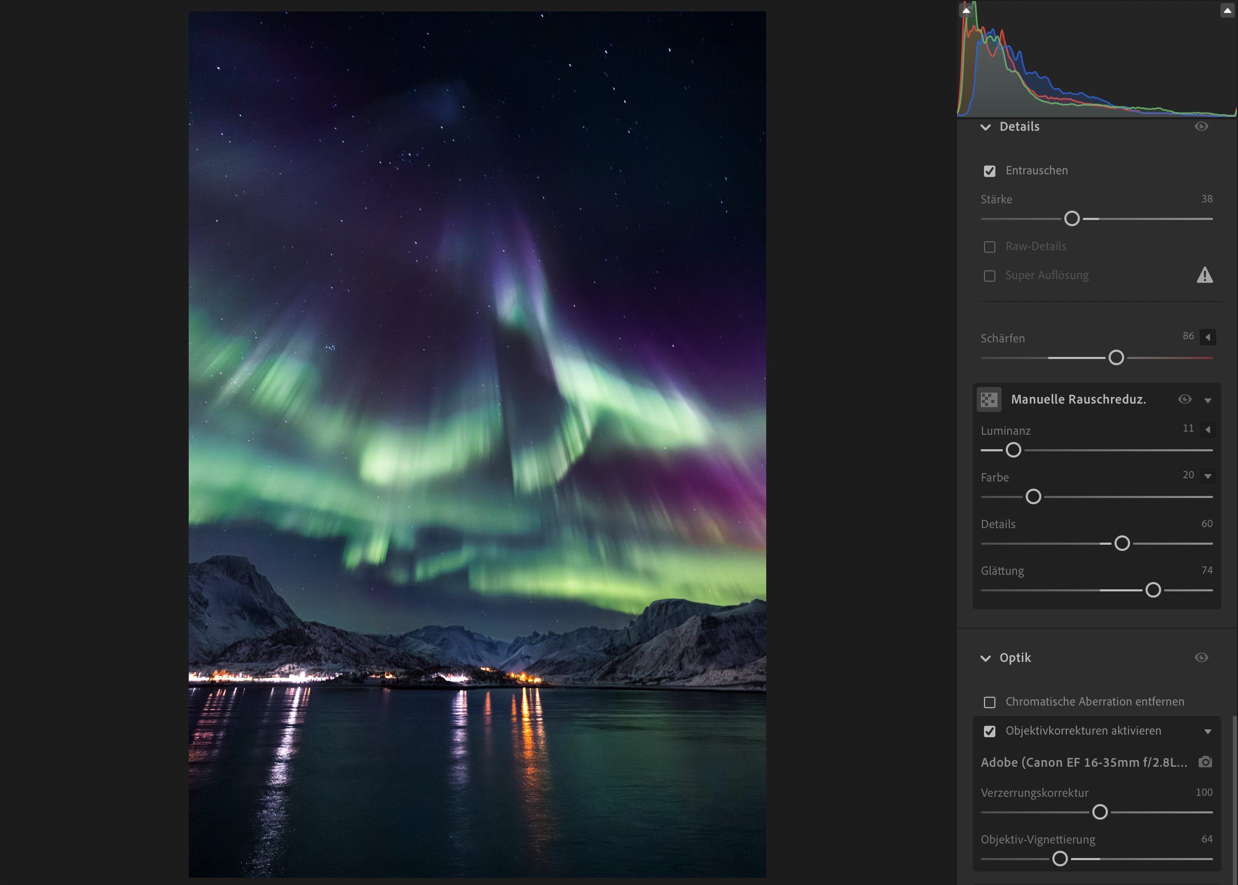The width and height of the screenshot is (1238, 885).
Task: Toggle the Optik panel eye icon
Action: pos(1201,658)
